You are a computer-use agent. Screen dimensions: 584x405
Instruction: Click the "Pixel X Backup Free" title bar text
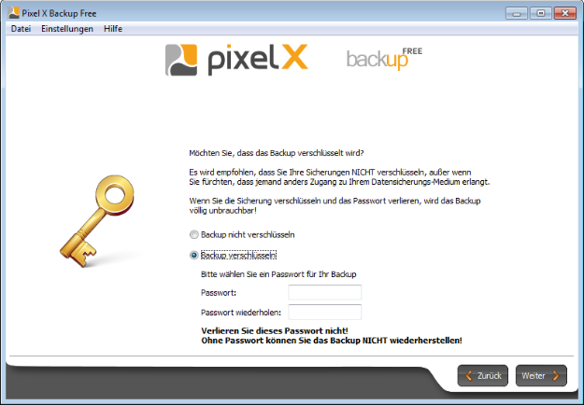59,13
